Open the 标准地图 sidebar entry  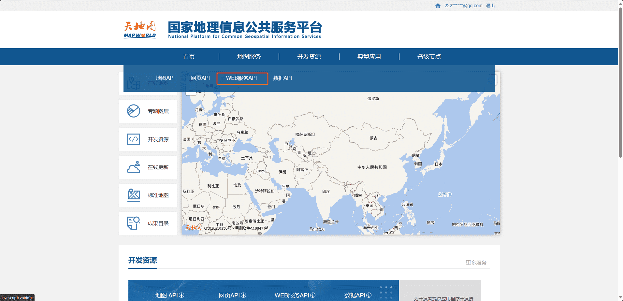[x=148, y=195]
